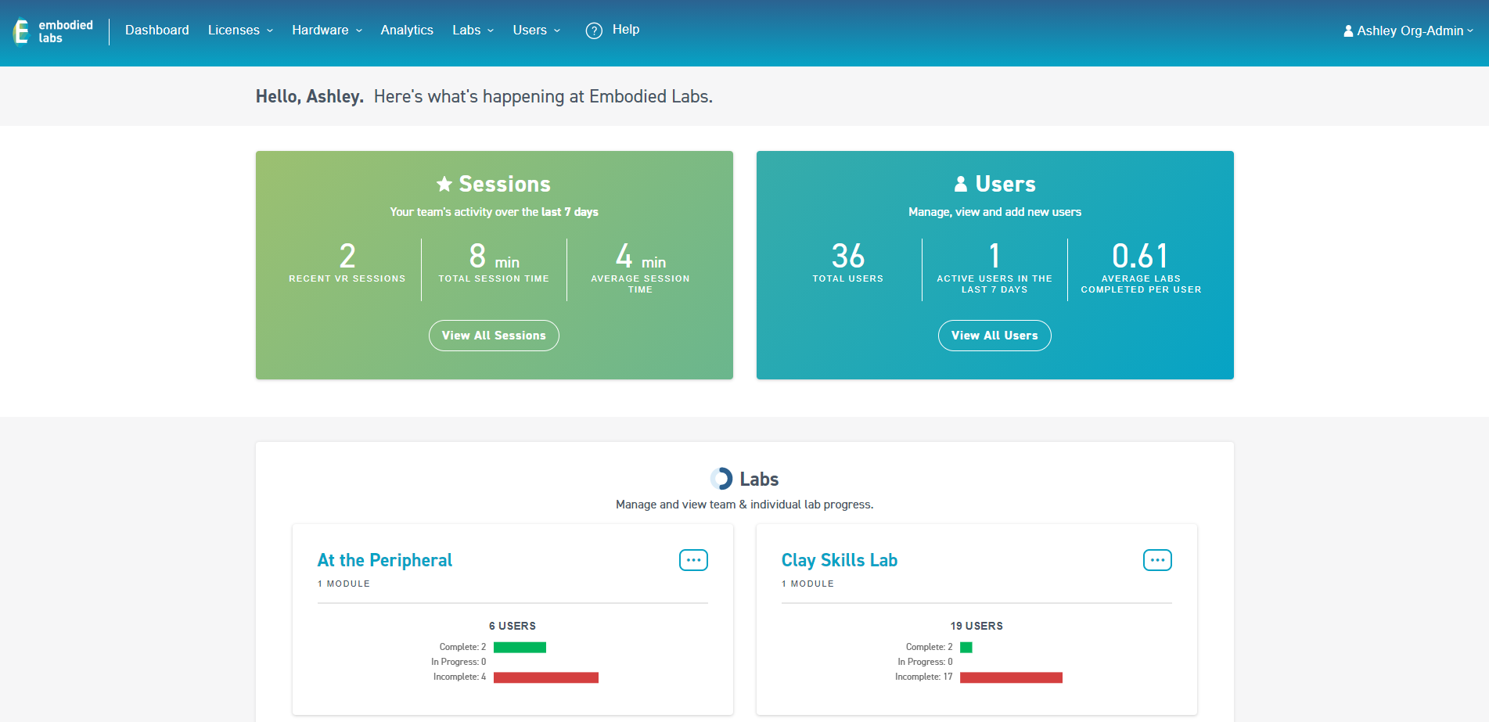Click the 8 min Total Session Time stat

click(494, 263)
